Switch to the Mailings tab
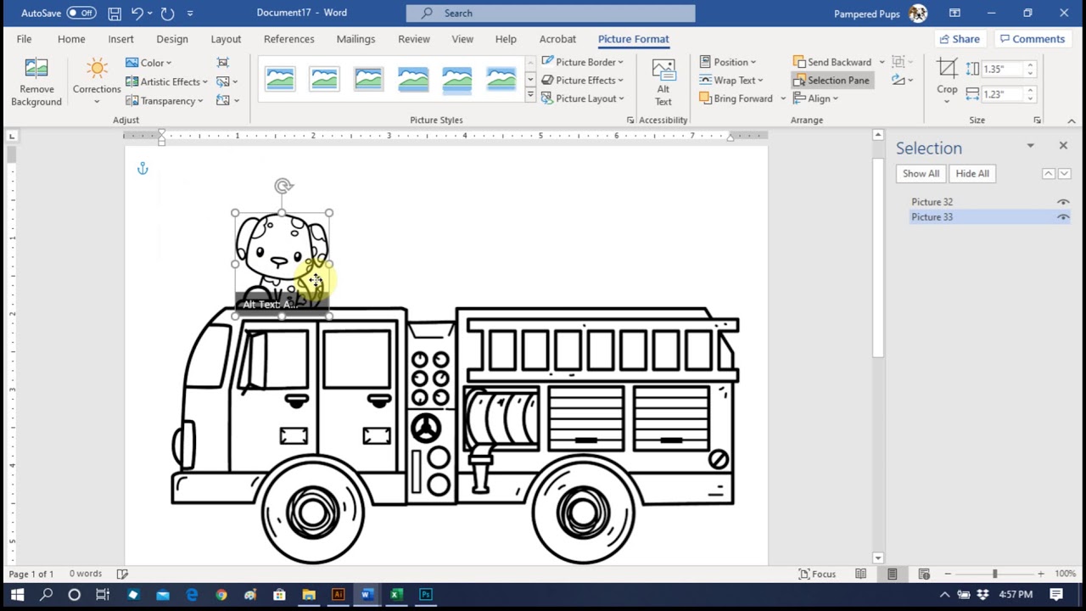 point(355,39)
